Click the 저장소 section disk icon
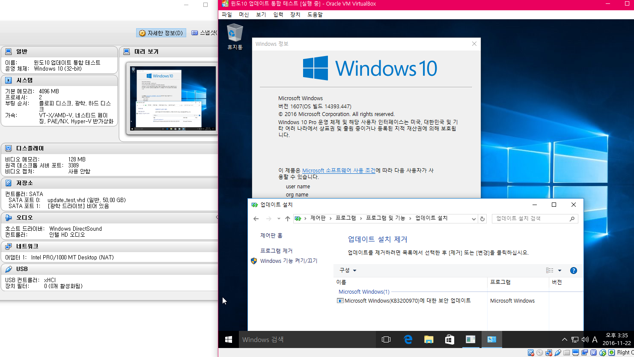This screenshot has width=634, height=357. point(8,183)
